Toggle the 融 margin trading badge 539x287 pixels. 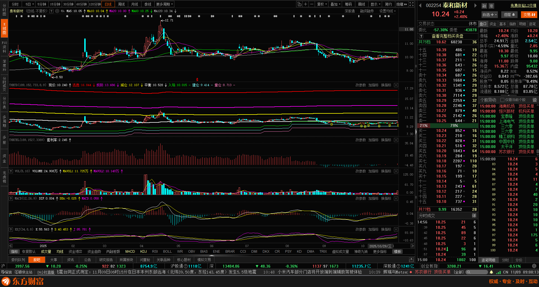click(x=484, y=6)
